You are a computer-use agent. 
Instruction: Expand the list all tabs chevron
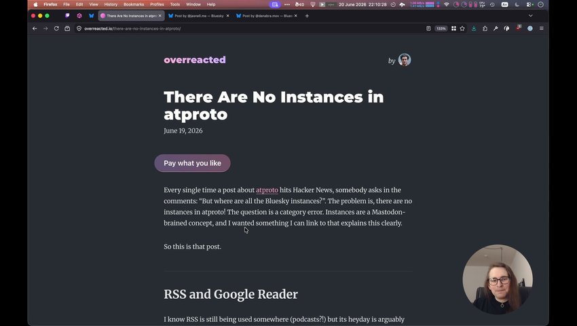(x=531, y=16)
